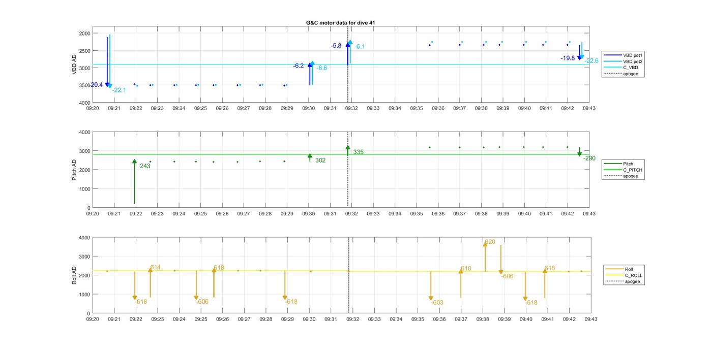Click the "614" roll value label

pos(155,268)
